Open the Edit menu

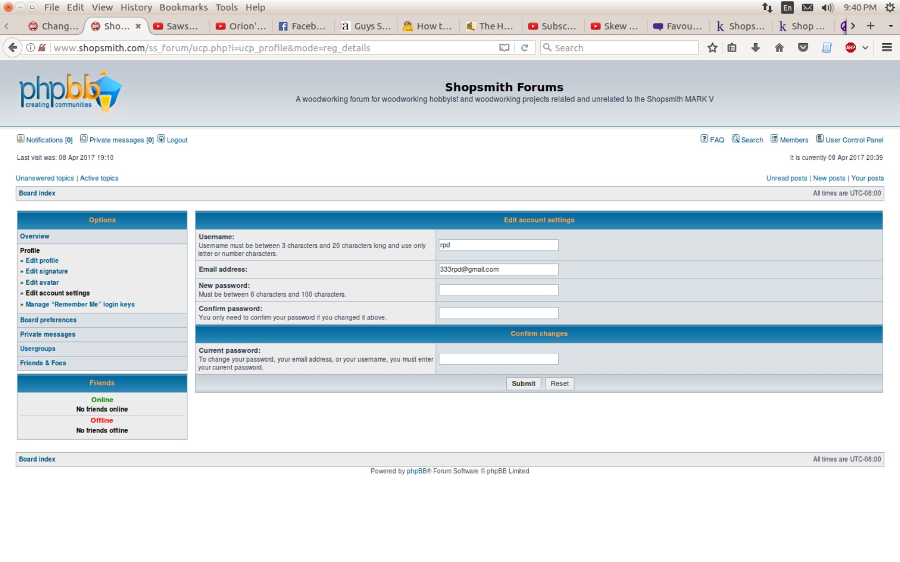[x=76, y=7]
